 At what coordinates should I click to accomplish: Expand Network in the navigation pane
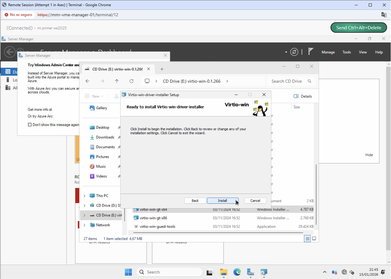click(84, 225)
